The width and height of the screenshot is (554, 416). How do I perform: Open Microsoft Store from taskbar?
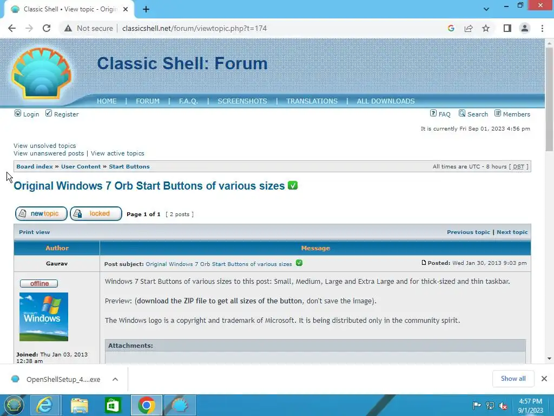coord(113,405)
